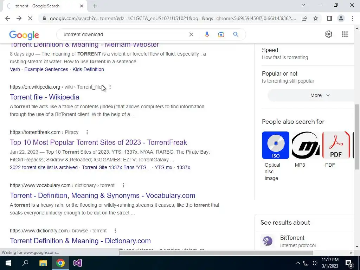This screenshot has width=360, height=270.
Task: Close the torrent Google Search tab
Action: (82, 6)
